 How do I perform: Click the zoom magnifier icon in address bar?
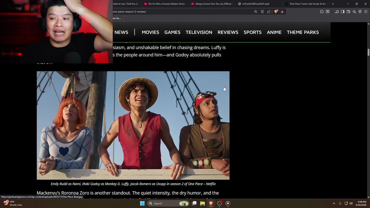coord(256,12)
